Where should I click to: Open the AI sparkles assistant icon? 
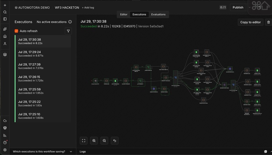[5, 29]
